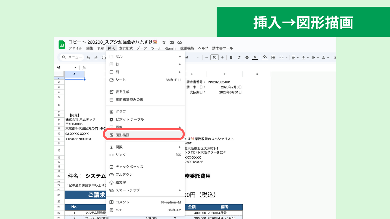This screenshot has height=219, width=390.
Task: Expand the 行 submenu
Action: [x=145, y=64]
